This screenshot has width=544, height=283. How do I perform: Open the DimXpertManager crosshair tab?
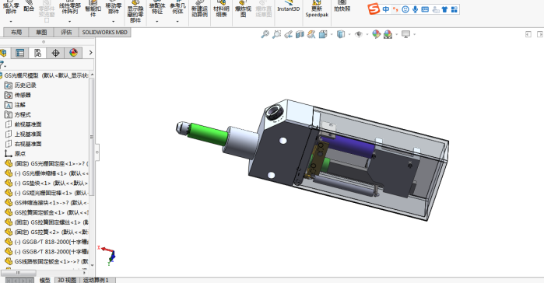point(55,53)
